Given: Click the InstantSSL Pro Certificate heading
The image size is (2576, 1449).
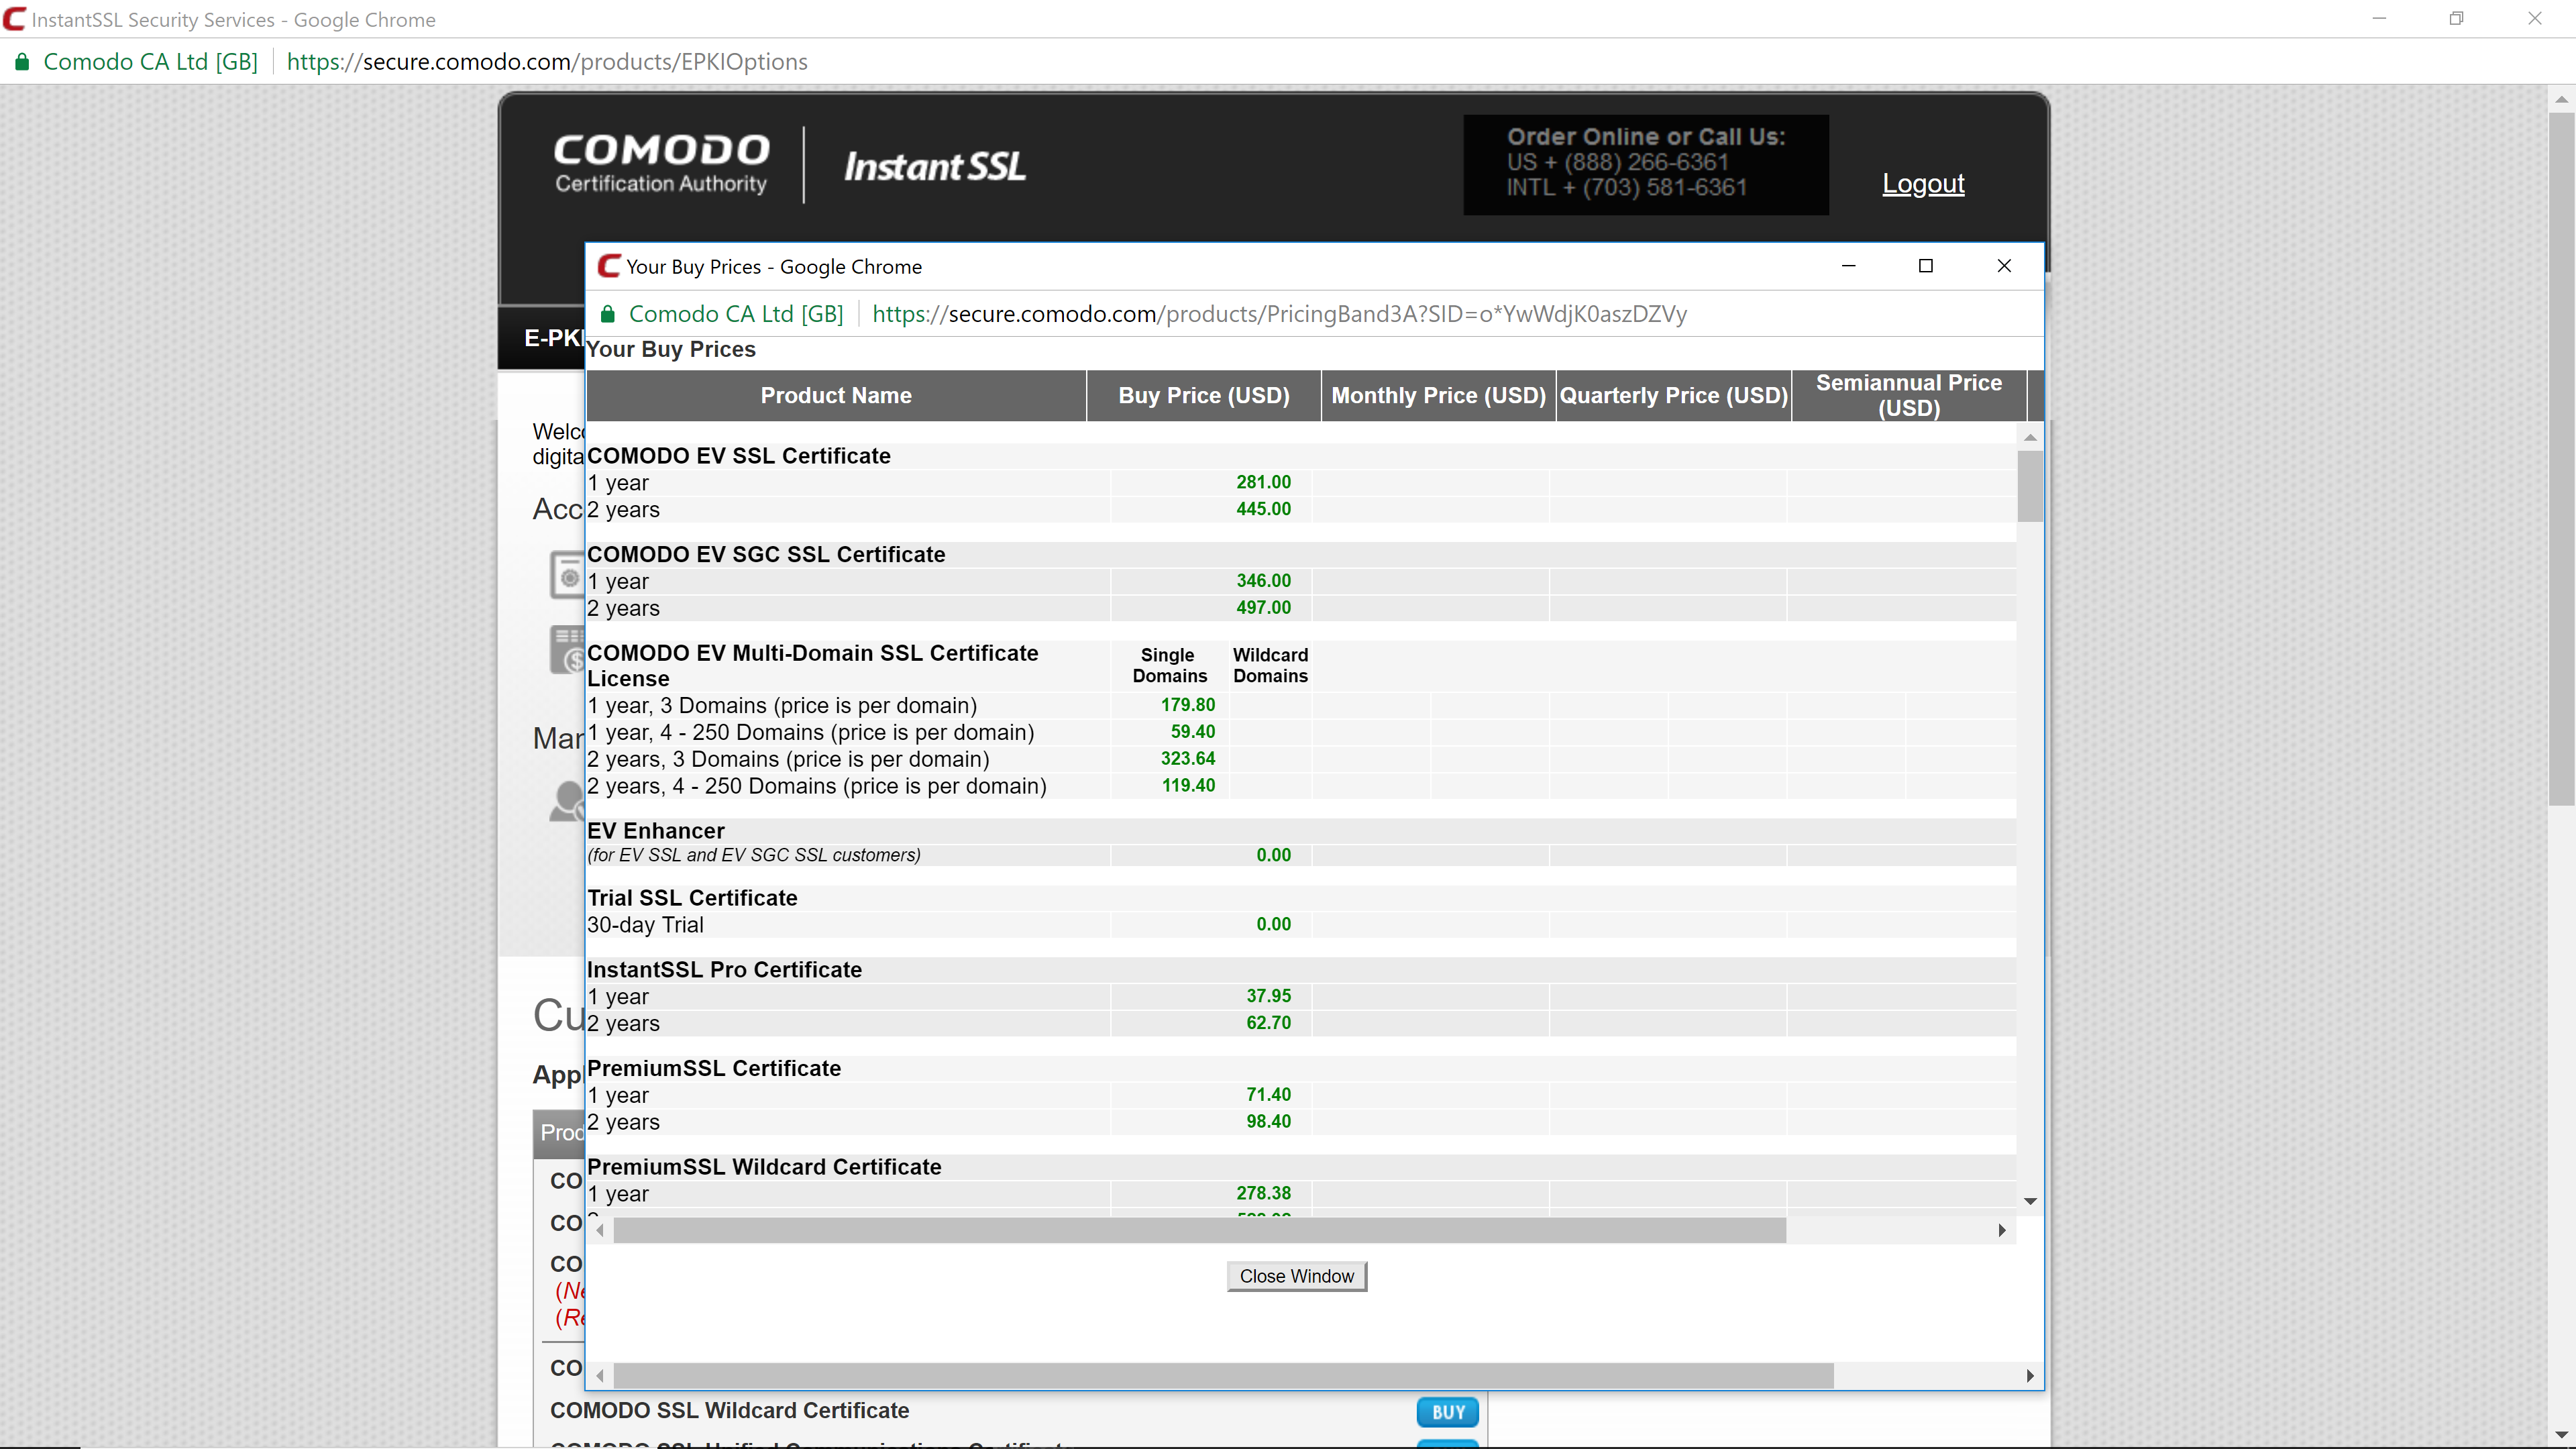Looking at the screenshot, I should (724, 970).
